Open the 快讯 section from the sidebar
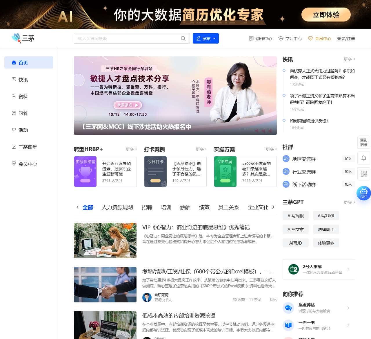 [23, 80]
